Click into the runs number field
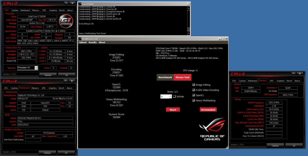308x156 pixels. 165,97
